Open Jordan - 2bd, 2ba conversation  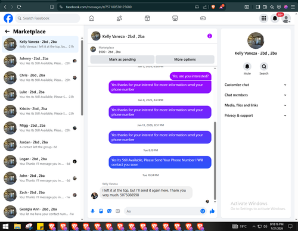(x=41, y=145)
